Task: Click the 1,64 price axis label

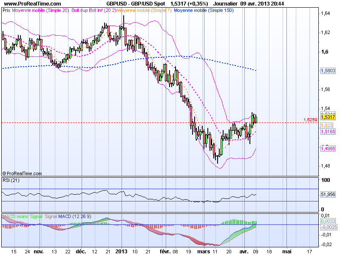Action: click(325, 14)
